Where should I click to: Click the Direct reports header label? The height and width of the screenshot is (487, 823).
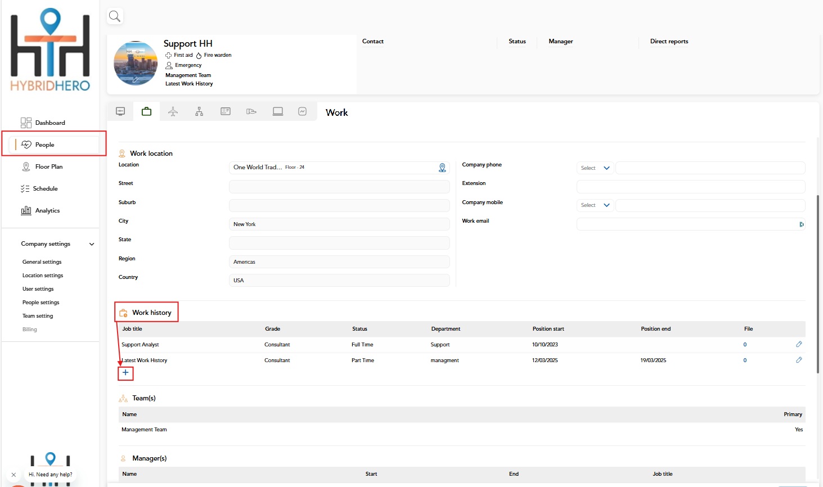[x=669, y=42]
